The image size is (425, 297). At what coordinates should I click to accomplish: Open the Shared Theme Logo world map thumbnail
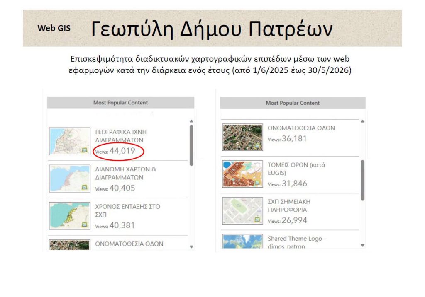[242, 241]
